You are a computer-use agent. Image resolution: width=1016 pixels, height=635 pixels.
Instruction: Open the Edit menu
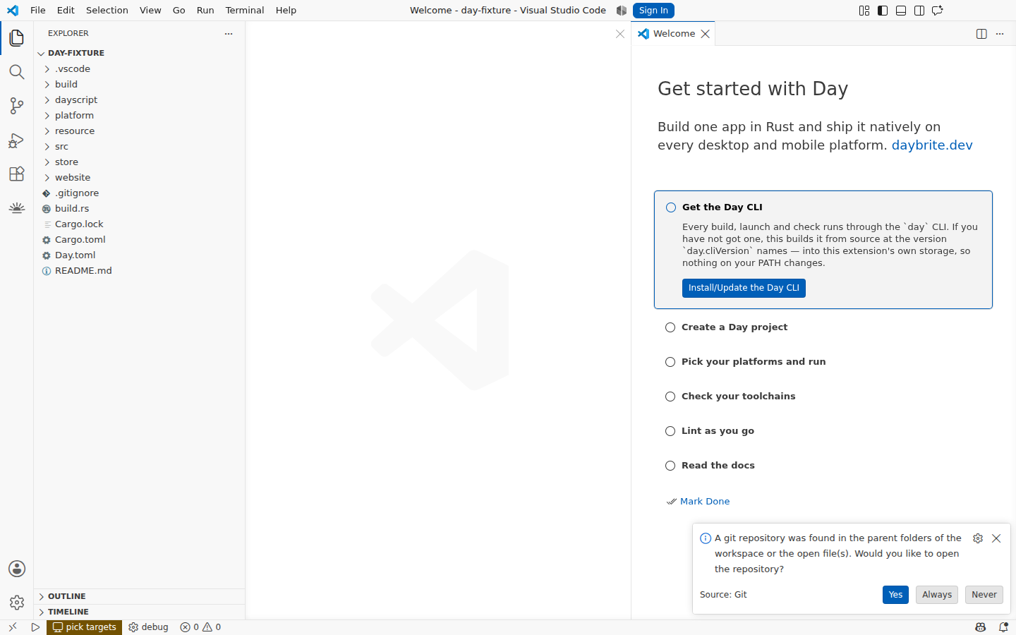pyautogui.click(x=66, y=11)
